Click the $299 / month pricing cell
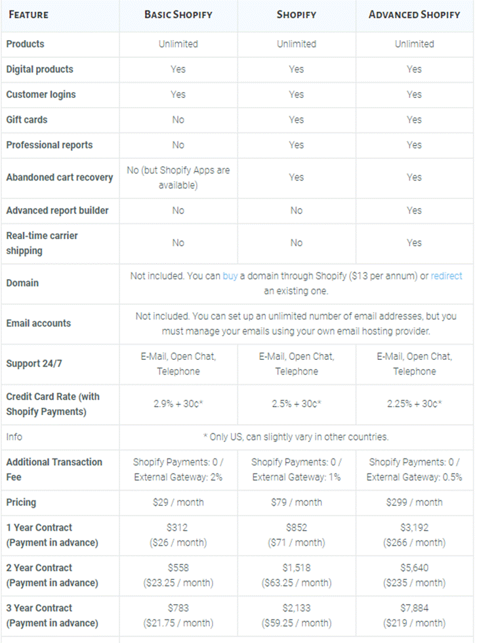 pyautogui.click(x=414, y=502)
